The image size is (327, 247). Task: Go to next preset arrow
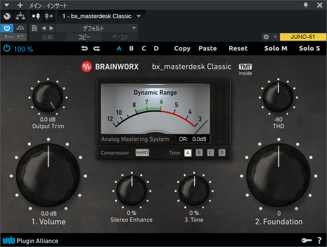[52, 28]
